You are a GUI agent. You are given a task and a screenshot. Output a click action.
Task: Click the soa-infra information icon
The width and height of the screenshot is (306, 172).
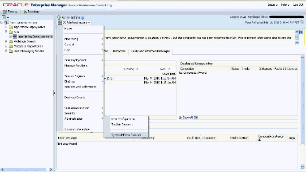[82, 18]
